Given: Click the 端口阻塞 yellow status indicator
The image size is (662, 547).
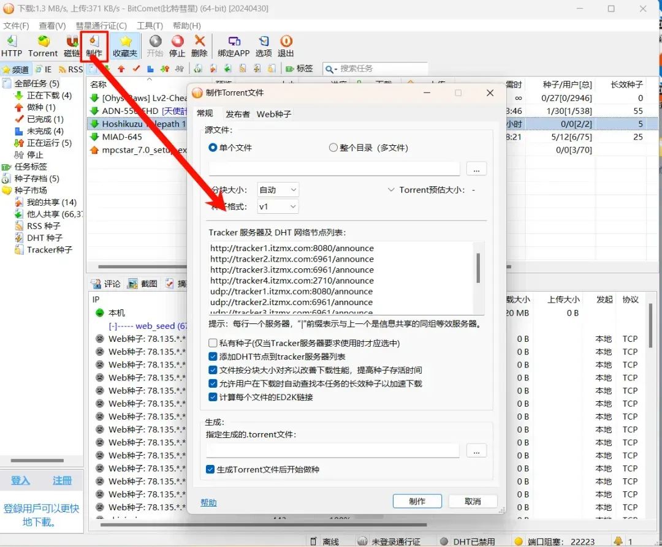Looking at the screenshot, I should tap(519, 541).
